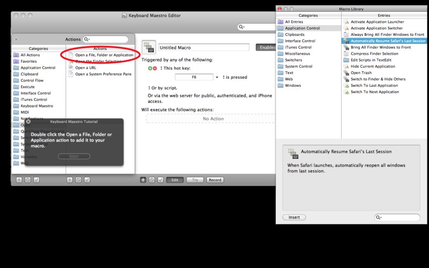Close the Actions panel with the X
The height and width of the screenshot is (268, 429).
(x=16, y=39)
